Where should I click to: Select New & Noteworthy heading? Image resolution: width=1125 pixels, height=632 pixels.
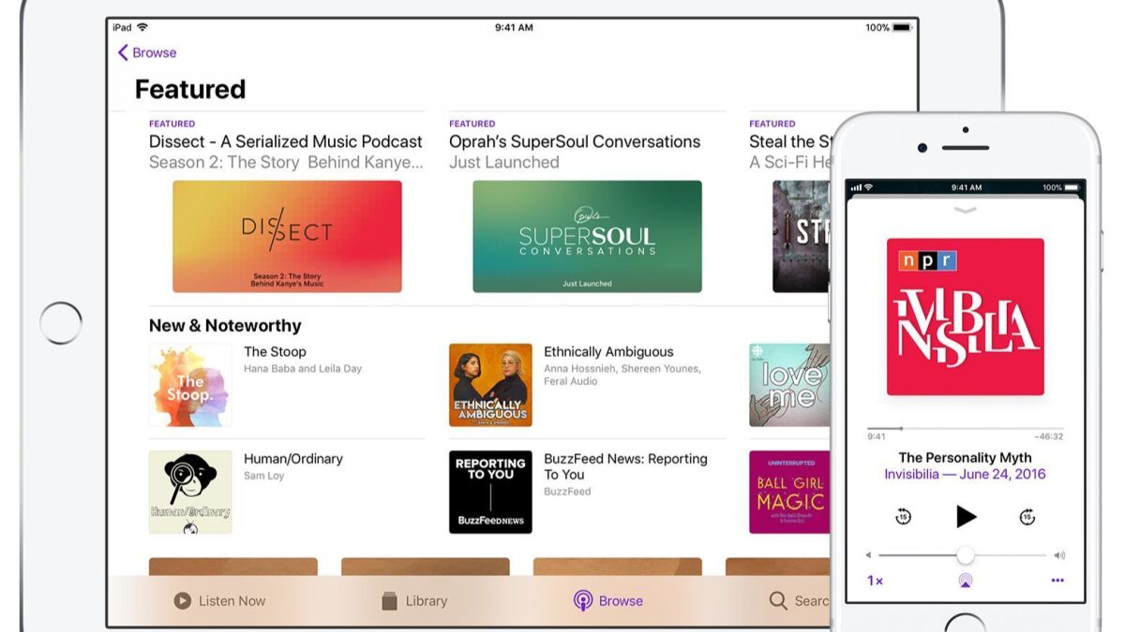(225, 326)
